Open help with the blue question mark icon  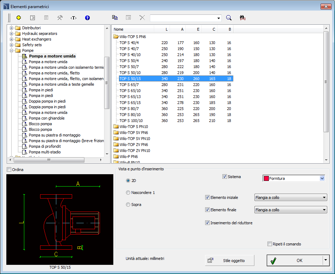pos(87,18)
